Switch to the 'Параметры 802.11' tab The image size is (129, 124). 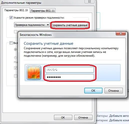[42, 11]
